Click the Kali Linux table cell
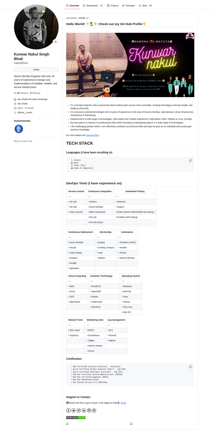 tap(131, 307)
